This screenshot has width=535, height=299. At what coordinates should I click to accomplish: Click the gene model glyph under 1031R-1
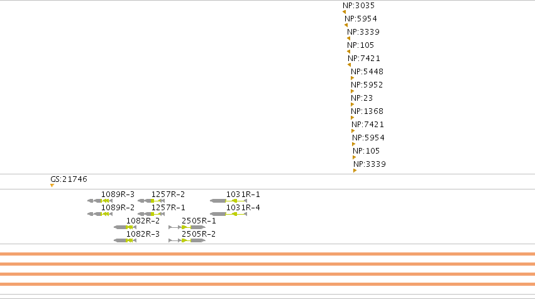[228, 201]
